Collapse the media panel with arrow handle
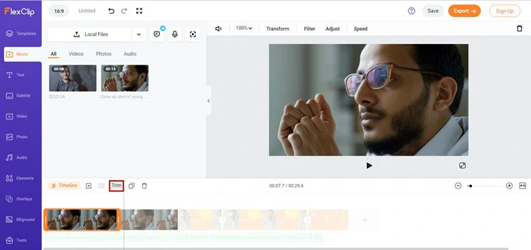531x250 pixels. click(208, 101)
